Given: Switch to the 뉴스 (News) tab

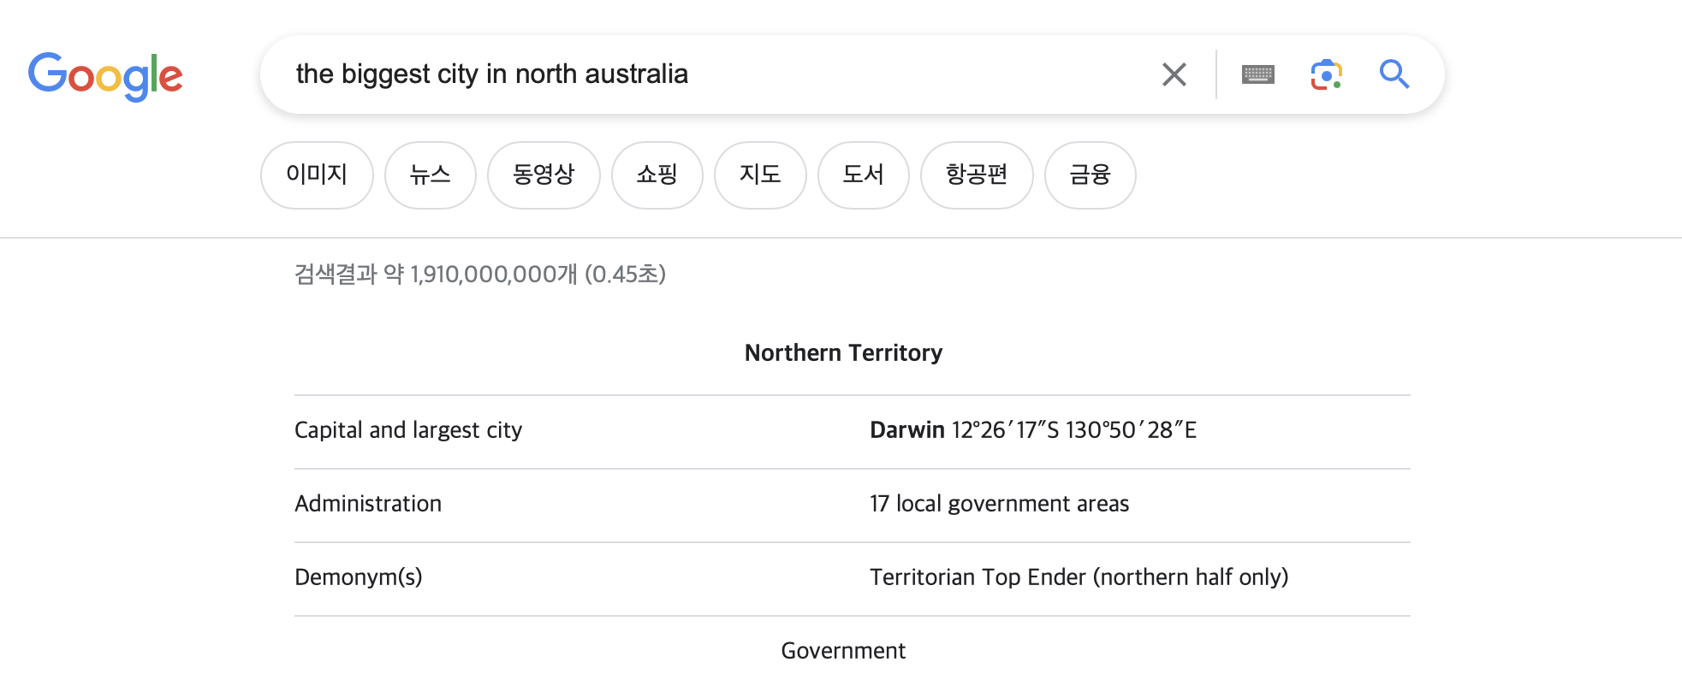Looking at the screenshot, I should pos(430,174).
